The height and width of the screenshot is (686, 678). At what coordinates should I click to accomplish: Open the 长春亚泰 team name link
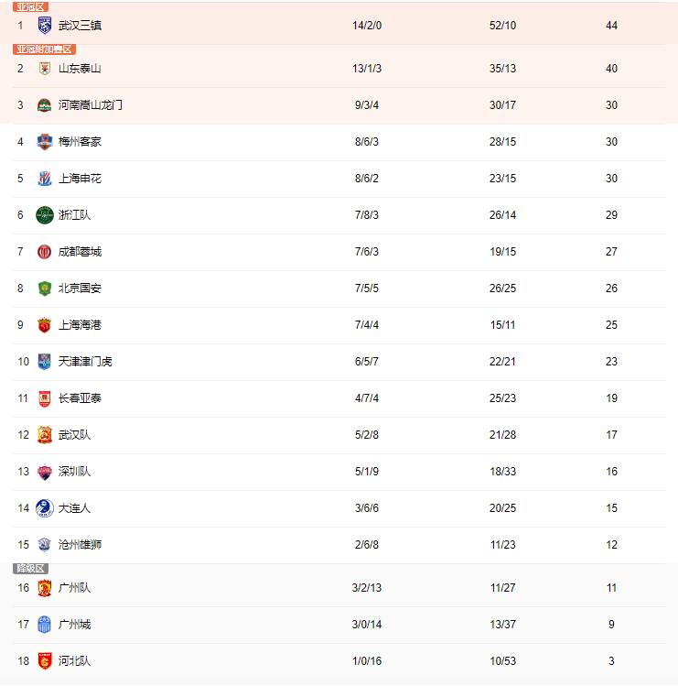(80, 398)
